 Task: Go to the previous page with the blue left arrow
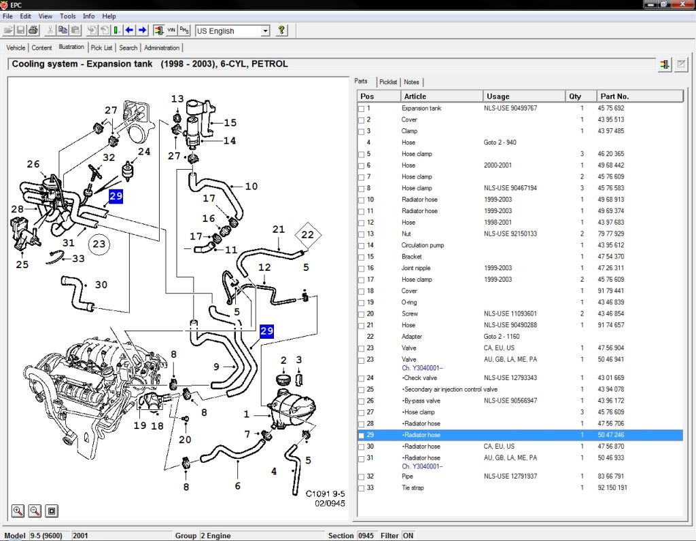[129, 30]
